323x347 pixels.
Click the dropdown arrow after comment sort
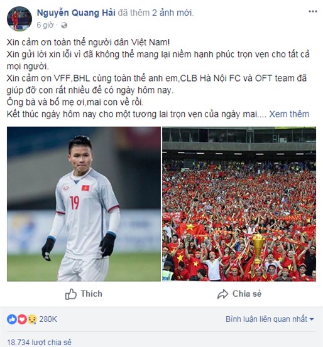tap(312, 319)
